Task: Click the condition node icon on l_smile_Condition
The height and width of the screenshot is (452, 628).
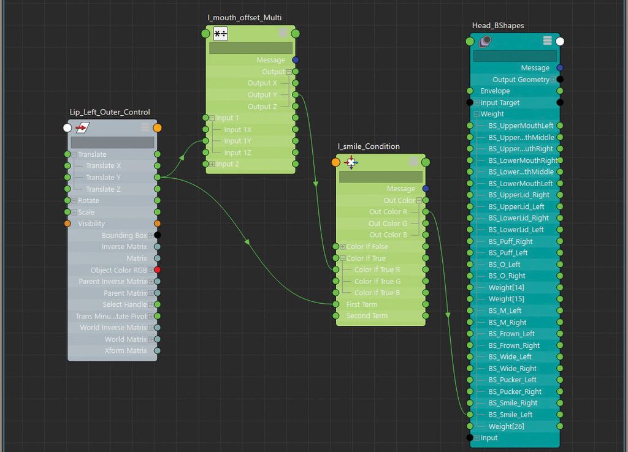Action: [351, 162]
